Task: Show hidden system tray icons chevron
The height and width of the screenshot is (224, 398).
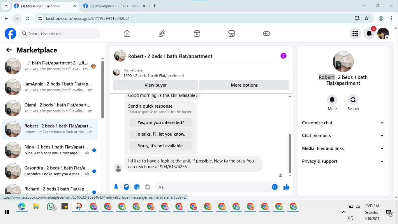Action: [x=344, y=212]
